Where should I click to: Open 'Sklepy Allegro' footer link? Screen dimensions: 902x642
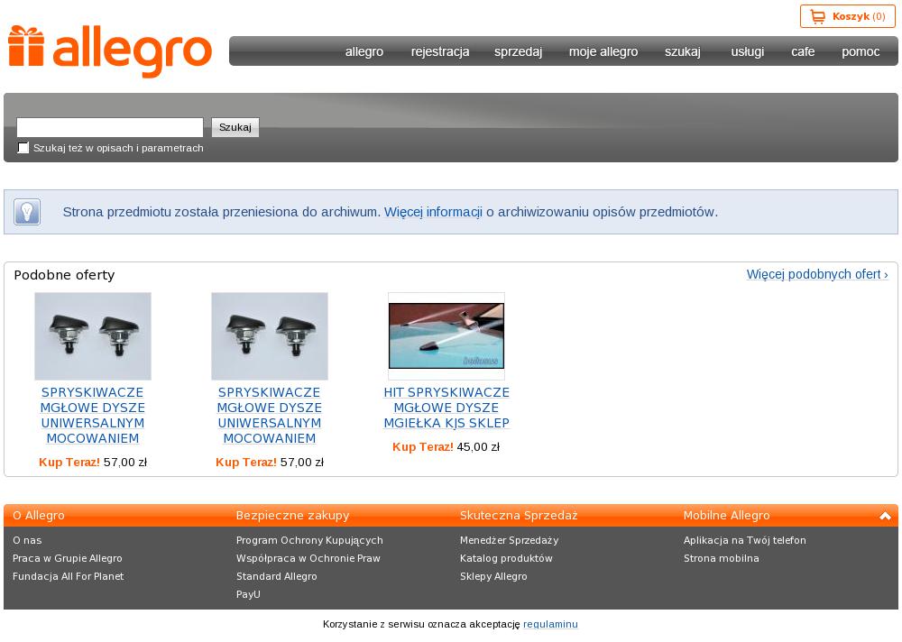pos(493,576)
